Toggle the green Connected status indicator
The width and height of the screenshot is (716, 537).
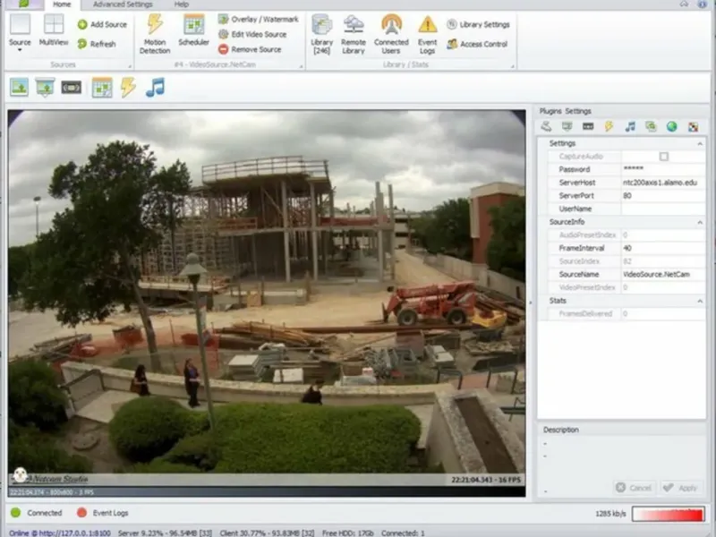[x=15, y=513]
